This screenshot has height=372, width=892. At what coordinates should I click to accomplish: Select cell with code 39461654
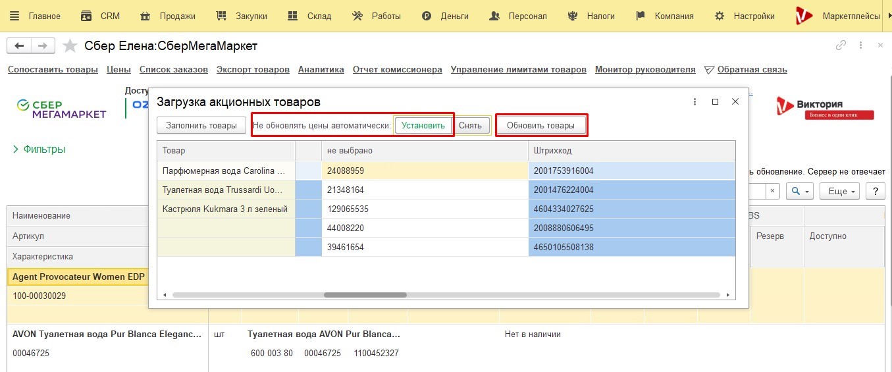tap(425, 248)
